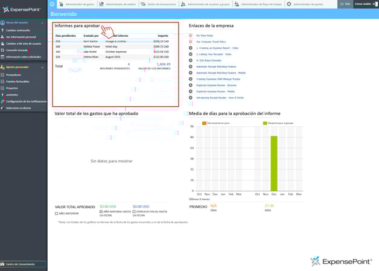Viewport: 379px width, 271px height.
Task: Click the icon beside asistentes
Action: pyautogui.click(x=2, y=95)
